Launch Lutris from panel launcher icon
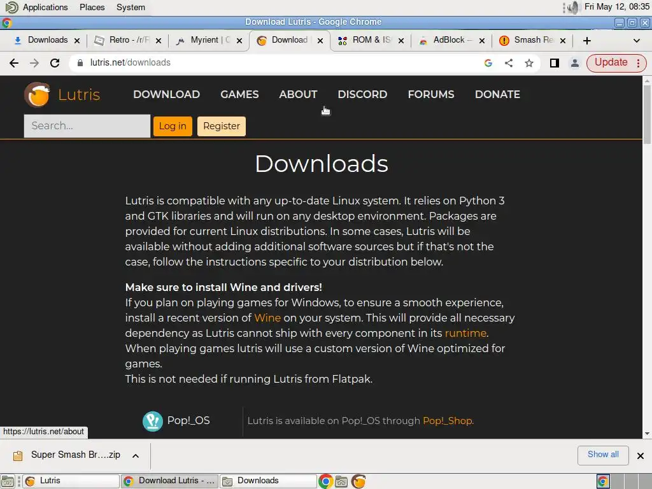The width and height of the screenshot is (652, 489). click(358, 481)
